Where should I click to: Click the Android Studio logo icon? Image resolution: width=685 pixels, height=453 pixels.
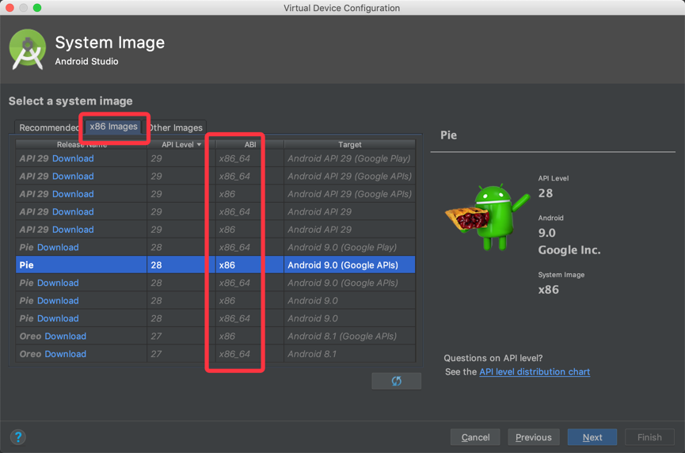28,49
